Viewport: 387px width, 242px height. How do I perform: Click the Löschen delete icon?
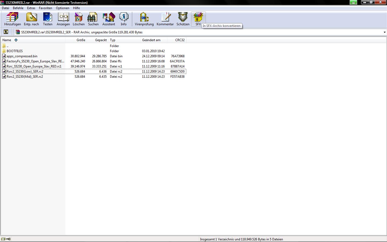coord(78,17)
